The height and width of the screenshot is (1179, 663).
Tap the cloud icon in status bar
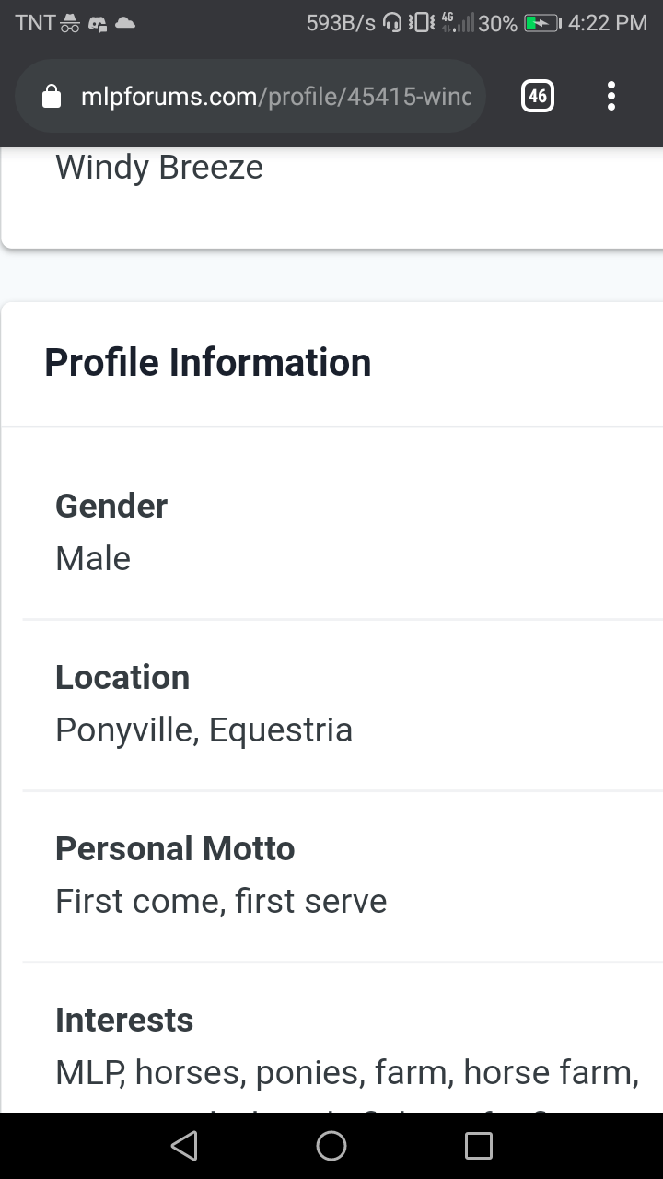[x=124, y=24]
